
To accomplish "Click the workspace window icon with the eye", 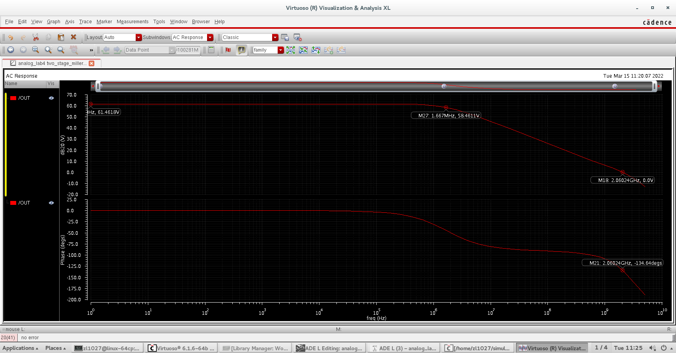I will pyautogui.click(x=298, y=37).
